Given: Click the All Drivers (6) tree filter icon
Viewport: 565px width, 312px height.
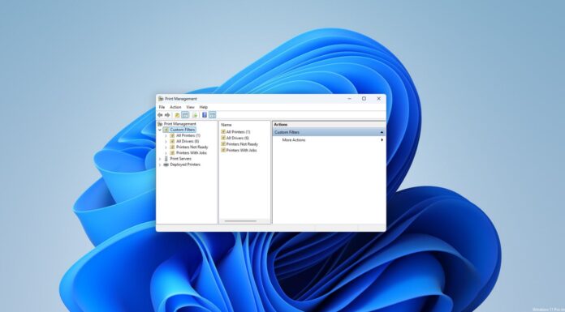Looking at the screenshot, I should tap(172, 142).
